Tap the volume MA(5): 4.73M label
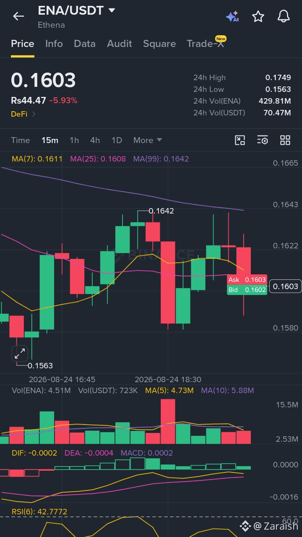302x537 pixels. [169, 391]
